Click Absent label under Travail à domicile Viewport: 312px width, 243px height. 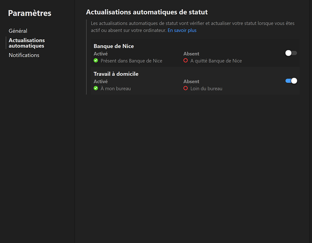[x=191, y=82]
